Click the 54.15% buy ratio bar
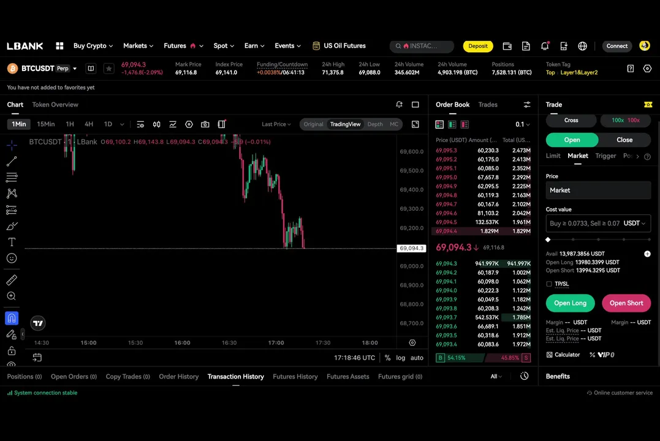 (460, 358)
